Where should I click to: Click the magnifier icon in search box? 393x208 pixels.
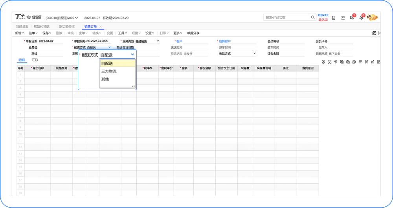point(313,17)
